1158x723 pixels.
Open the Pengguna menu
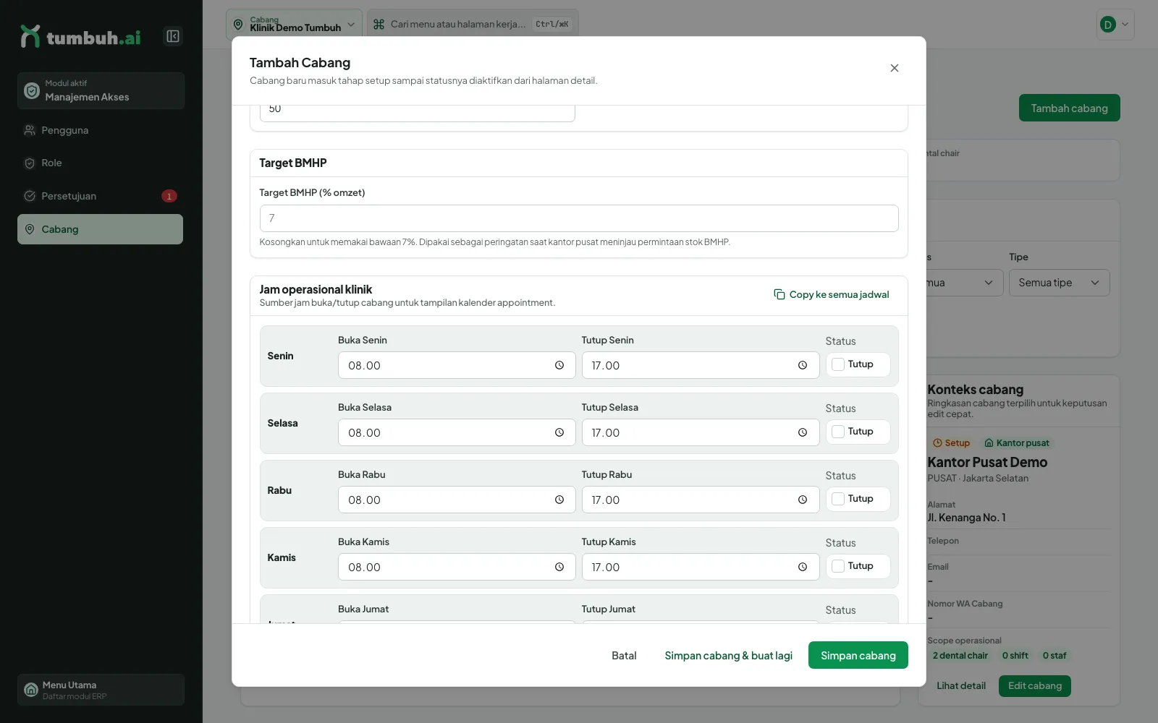(100, 130)
